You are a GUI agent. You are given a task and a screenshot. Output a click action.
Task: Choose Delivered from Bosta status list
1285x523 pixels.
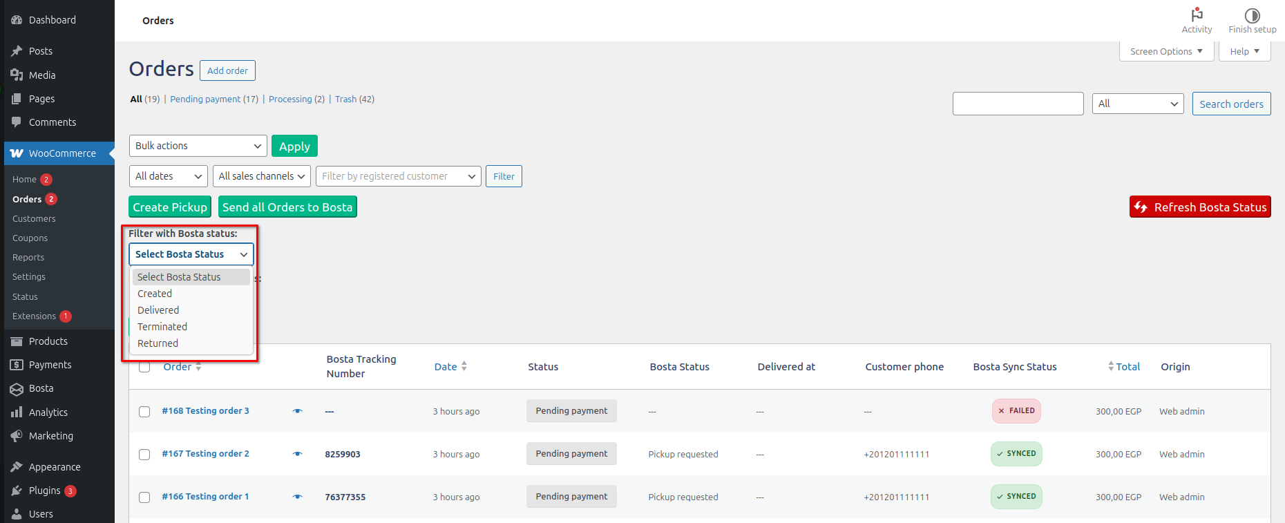click(191, 310)
